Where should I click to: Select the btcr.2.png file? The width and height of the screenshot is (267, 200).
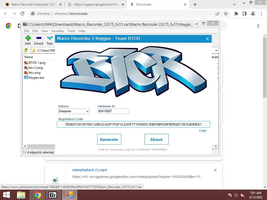coord(34,68)
